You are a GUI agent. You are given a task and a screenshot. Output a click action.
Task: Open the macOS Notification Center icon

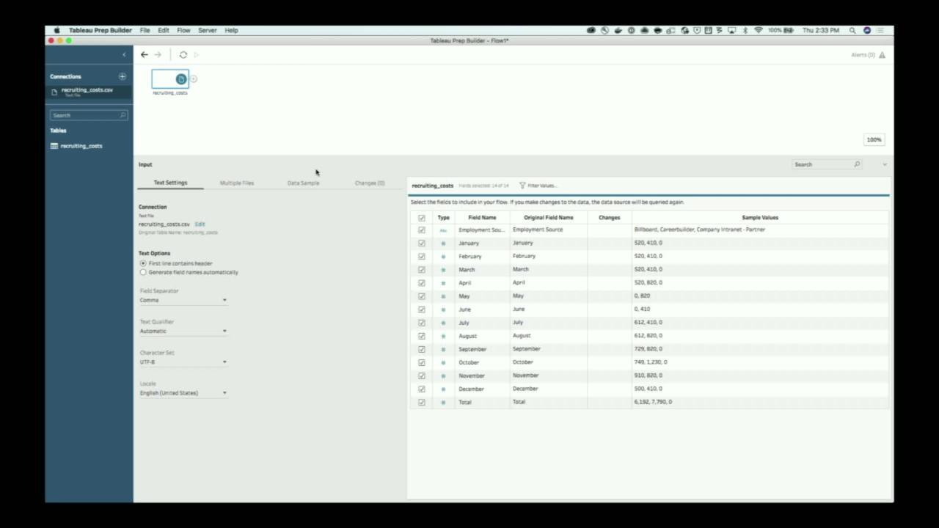coord(880,31)
